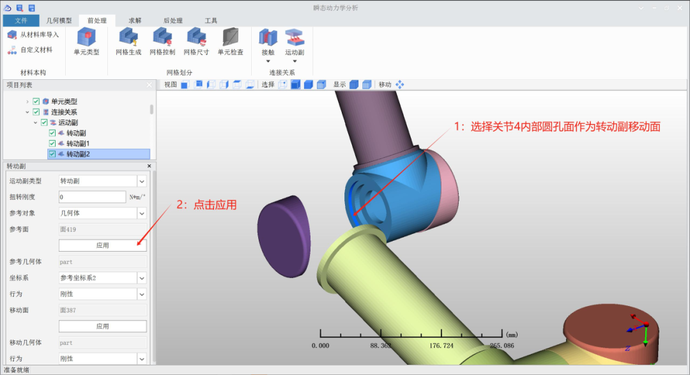
Task: Uncheck the 转动副1 item checkbox
Action: tap(52, 144)
